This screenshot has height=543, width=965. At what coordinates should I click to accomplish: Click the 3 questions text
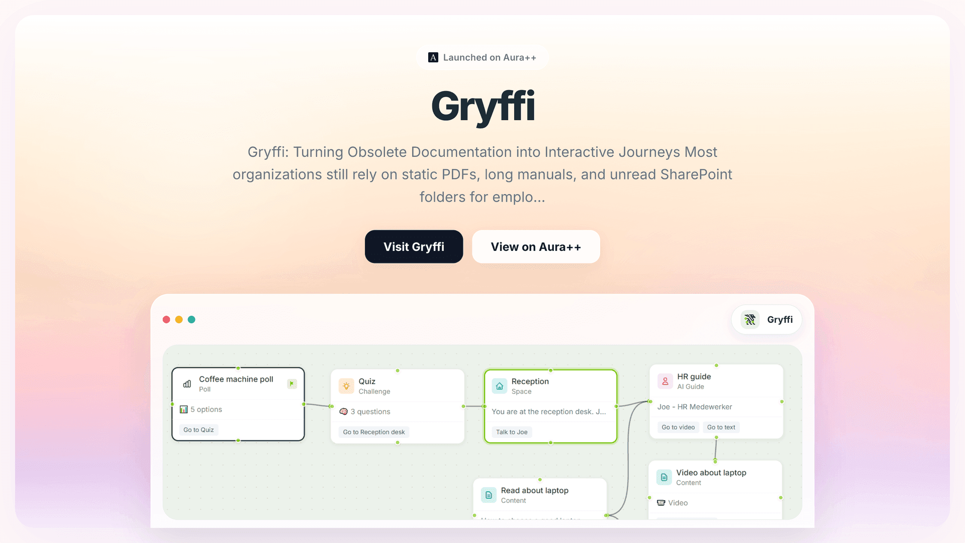click(x=370, y=411)
